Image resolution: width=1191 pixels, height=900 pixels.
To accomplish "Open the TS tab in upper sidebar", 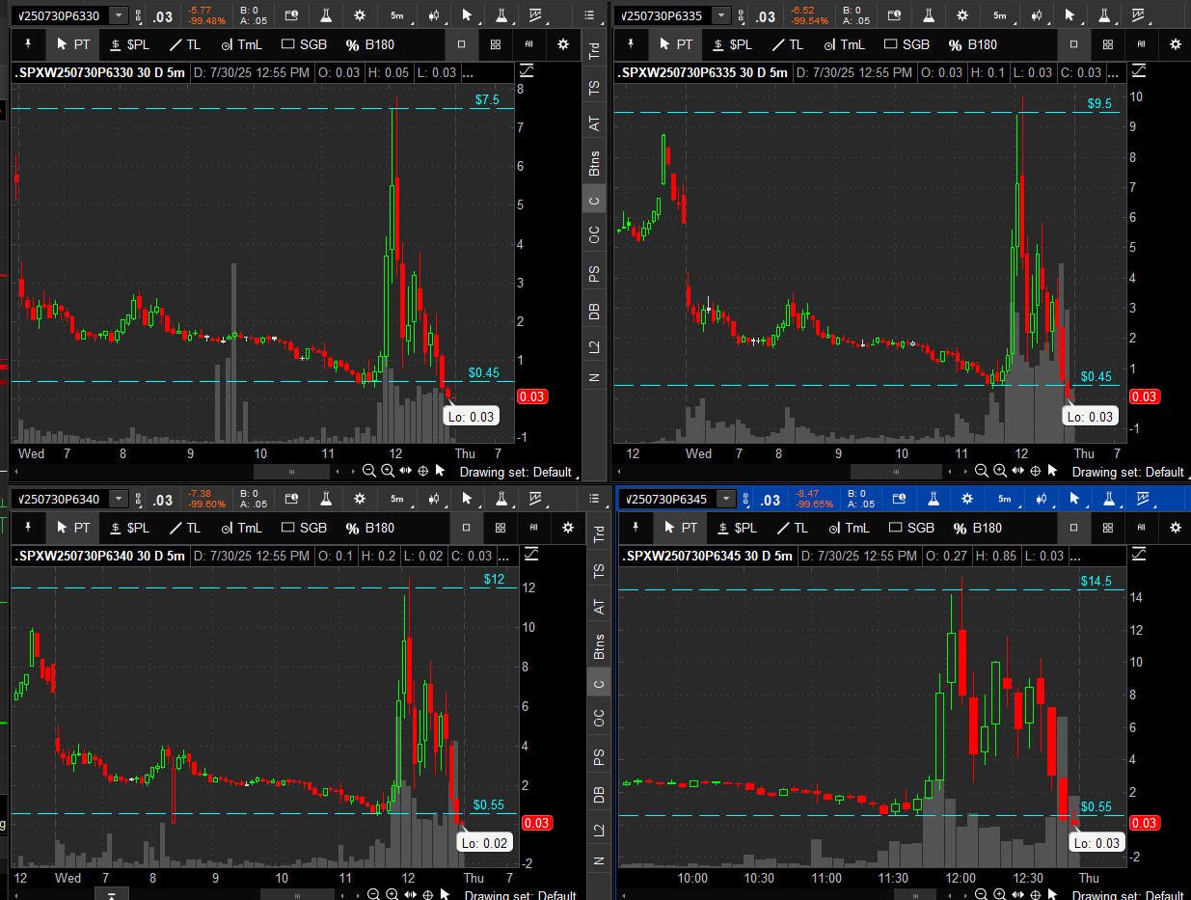I will (595, 87).
